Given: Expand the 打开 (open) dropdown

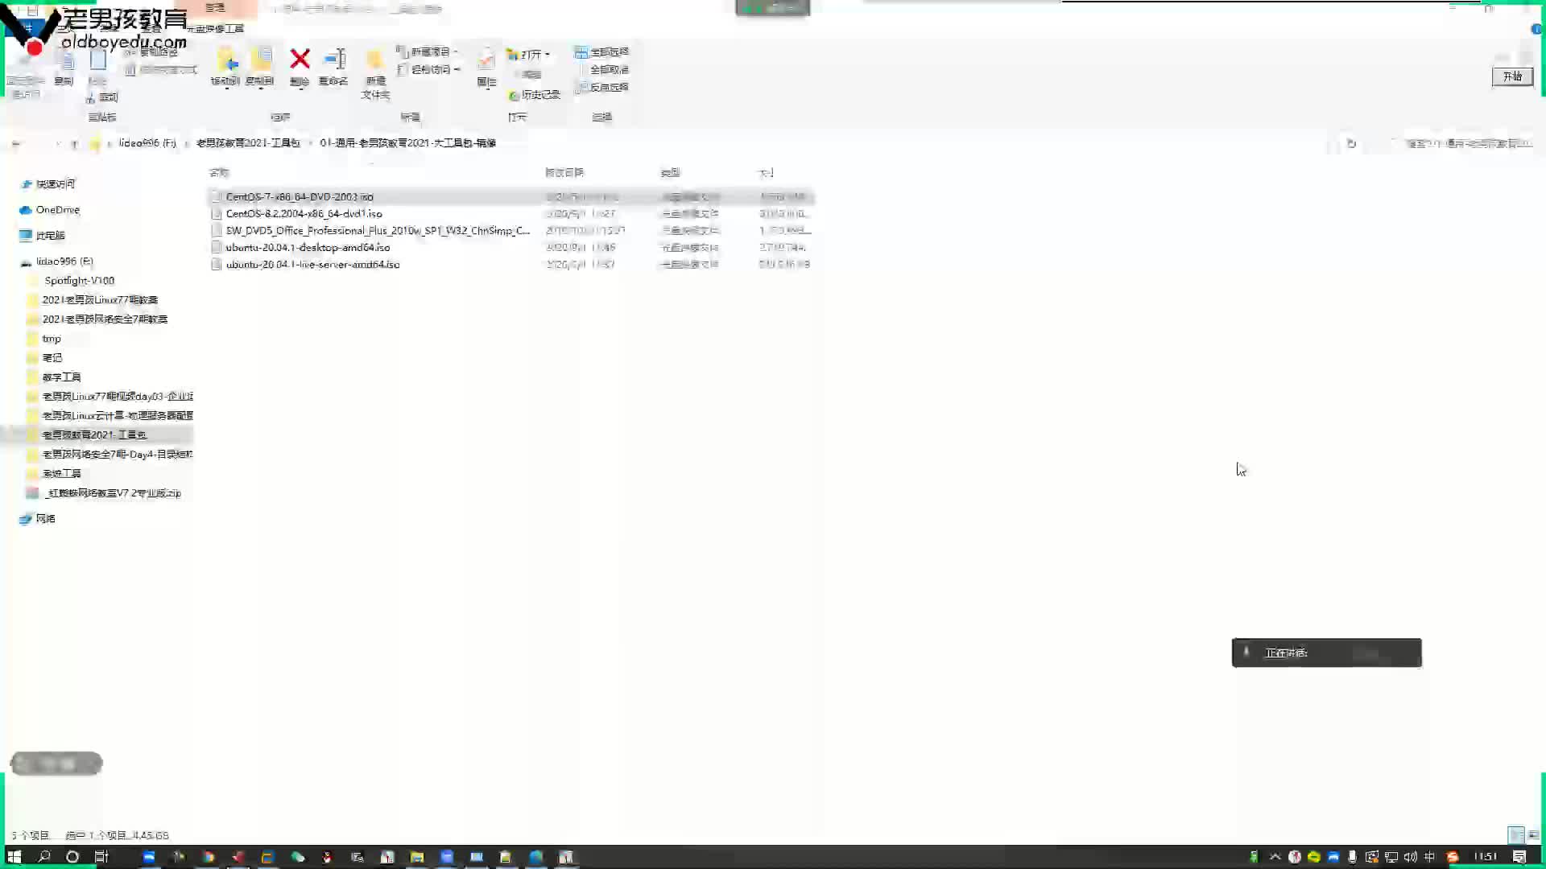Looking at the screenshot, I should [528, 55].
